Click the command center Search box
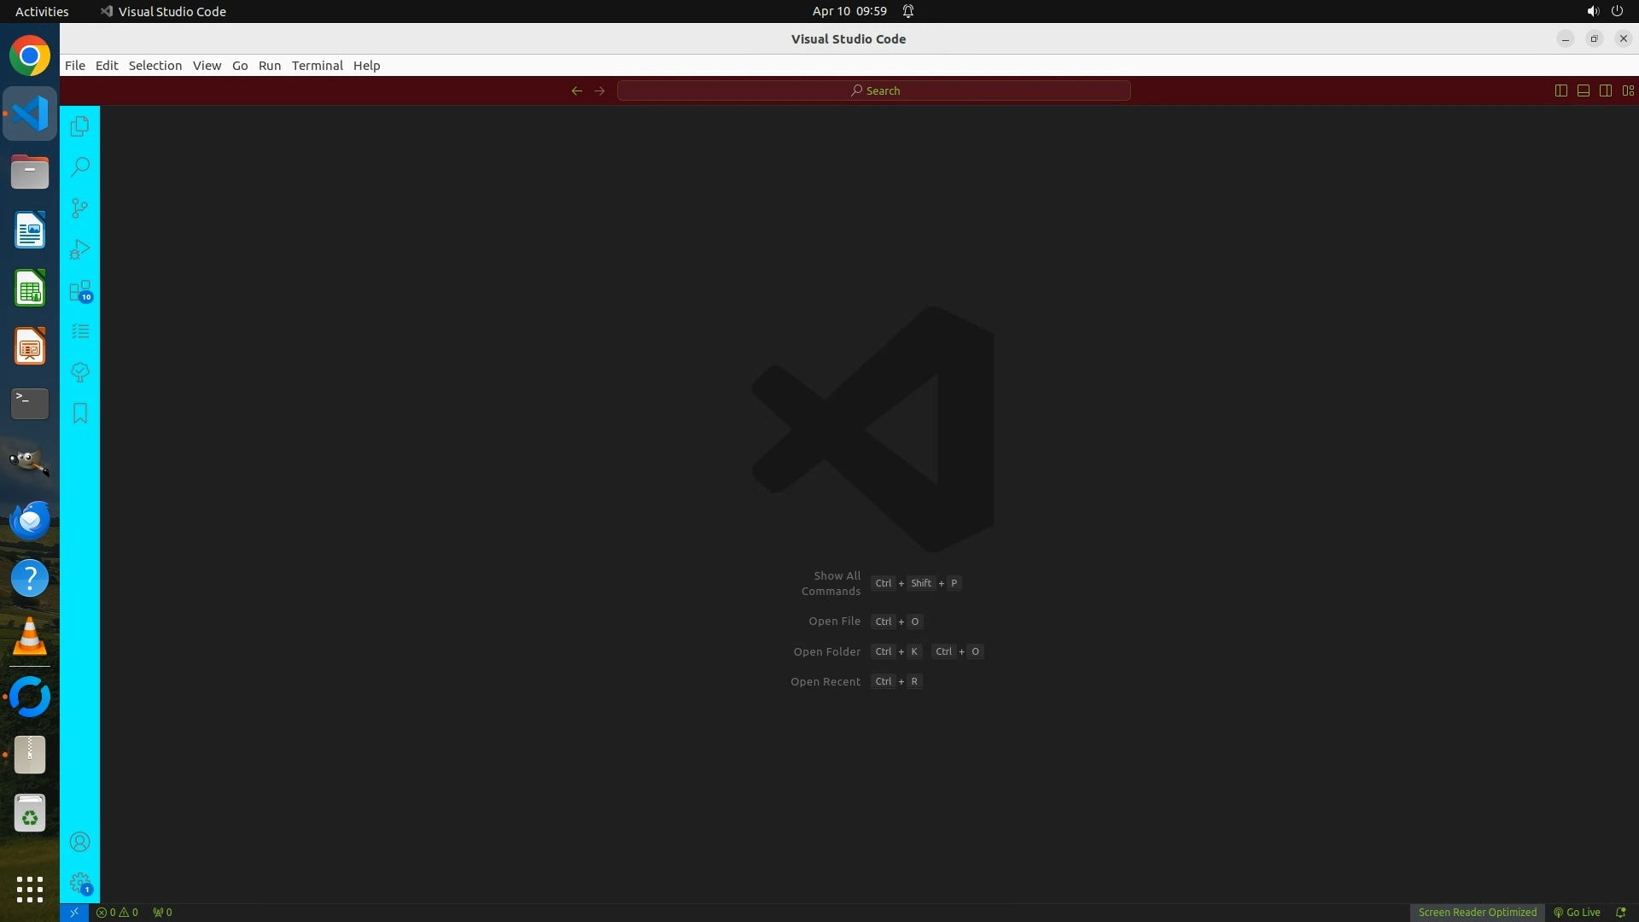 (873, 90)
